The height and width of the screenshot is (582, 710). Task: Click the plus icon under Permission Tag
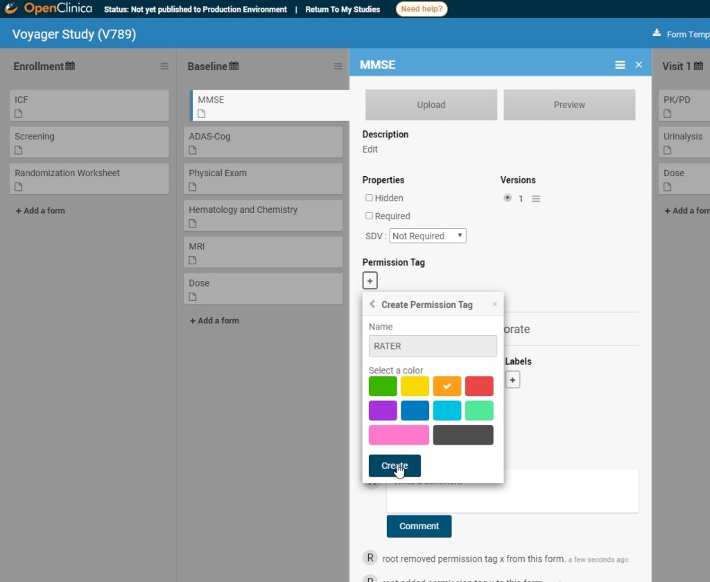click(x=370, y=280)
